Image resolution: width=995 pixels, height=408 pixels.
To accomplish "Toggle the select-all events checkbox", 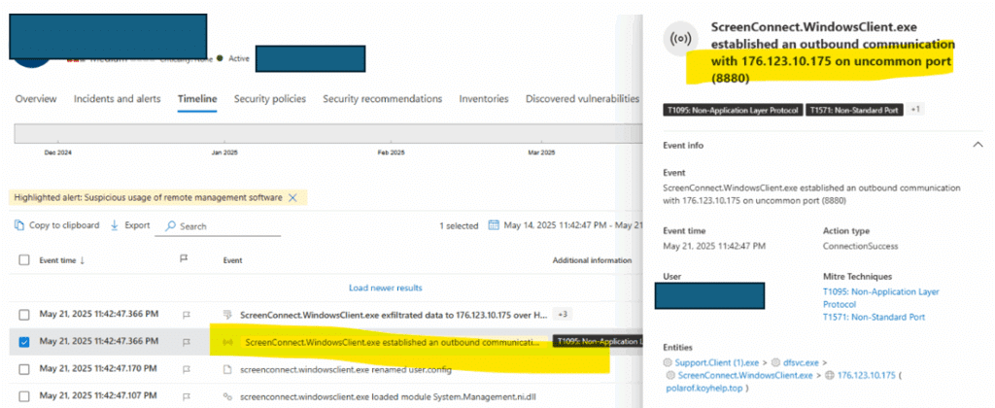I will click(24, 259).
